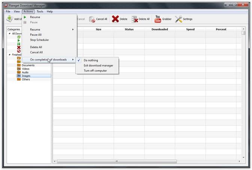Viewport: 252px width, 170px height.
Task: Click the horizontal scrollbar right arrow
Action: (x=239, y=161)
